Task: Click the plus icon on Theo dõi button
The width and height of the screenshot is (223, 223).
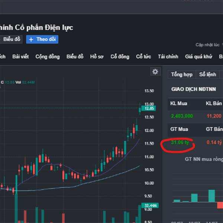Action: (x=31, y=39)
